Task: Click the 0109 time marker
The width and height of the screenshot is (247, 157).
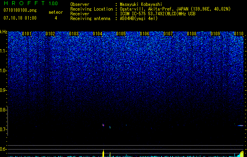Action: [215, 34]
